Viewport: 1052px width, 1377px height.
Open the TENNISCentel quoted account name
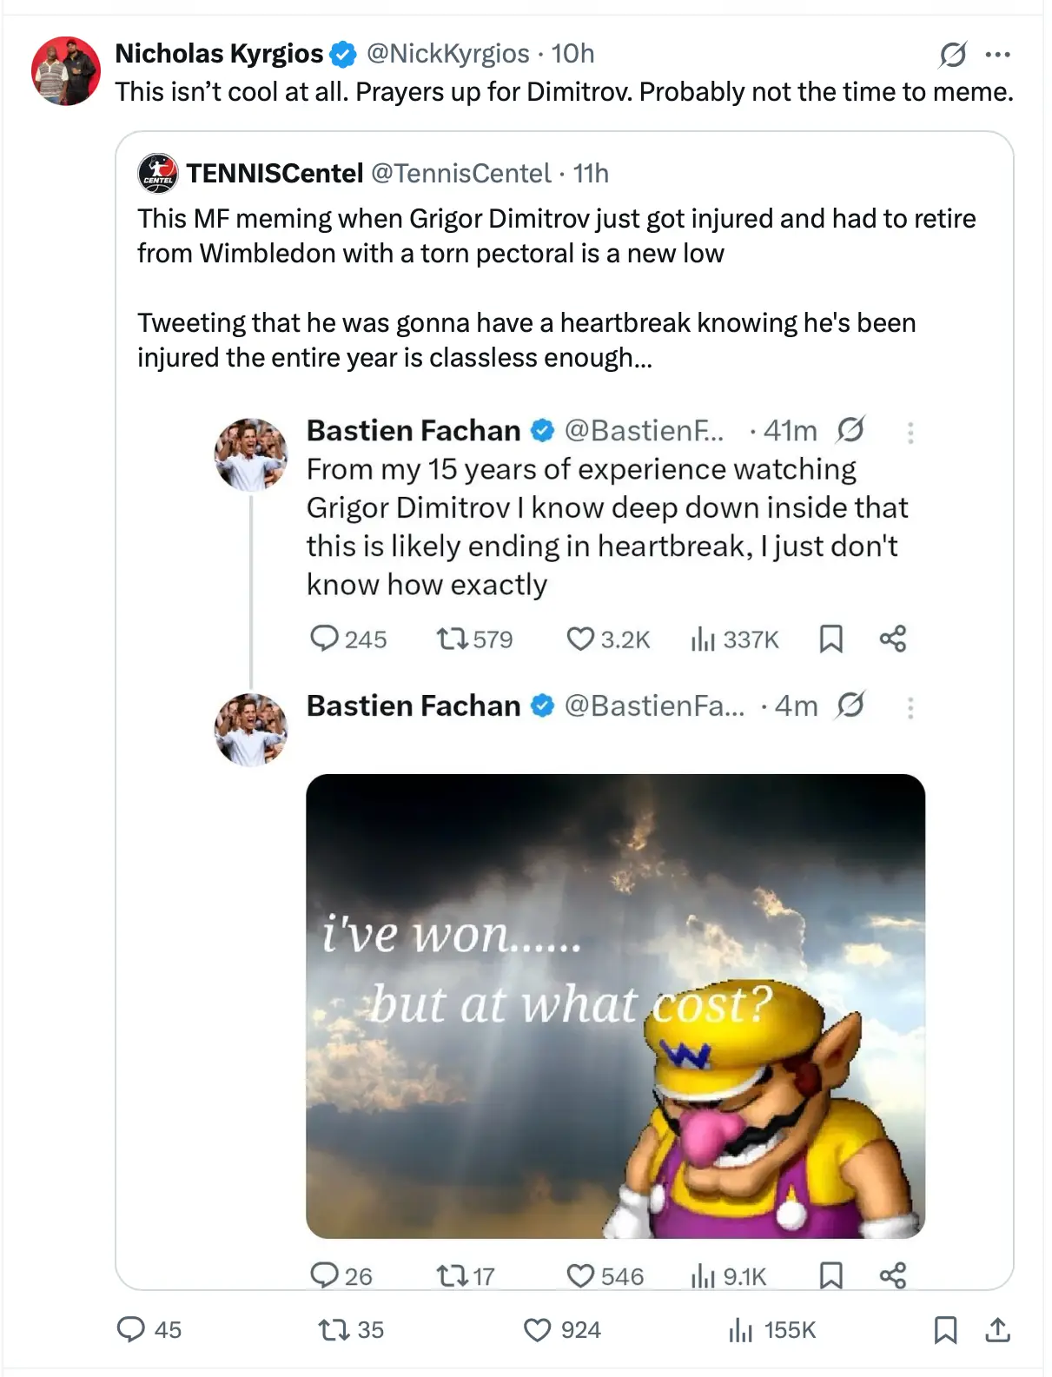click(275, 174)
